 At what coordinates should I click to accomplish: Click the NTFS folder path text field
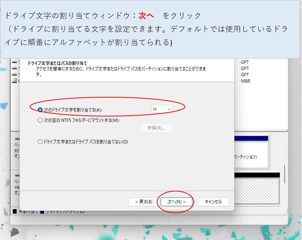[x=91, y=128]
